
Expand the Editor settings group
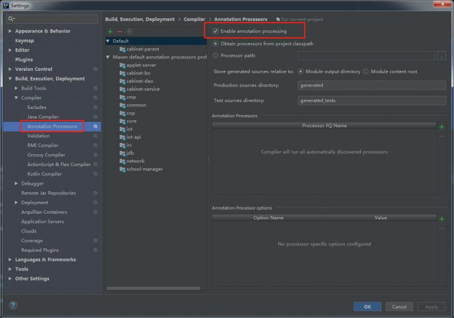[x=10, y=50]
